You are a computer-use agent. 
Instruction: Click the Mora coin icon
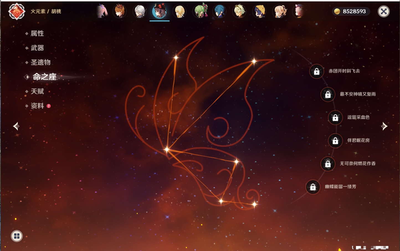point(337,11)
